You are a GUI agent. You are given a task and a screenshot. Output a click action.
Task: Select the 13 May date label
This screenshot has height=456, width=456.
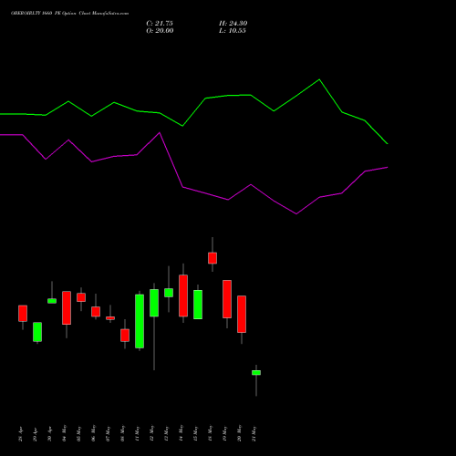coord(166,433)
